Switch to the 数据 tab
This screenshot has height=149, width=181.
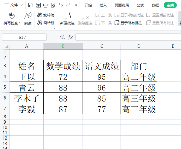coord(155,5)
